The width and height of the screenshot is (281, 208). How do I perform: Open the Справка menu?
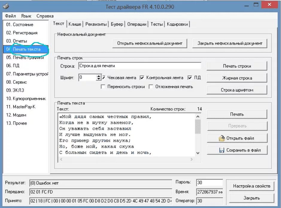(x=45, y=16)
